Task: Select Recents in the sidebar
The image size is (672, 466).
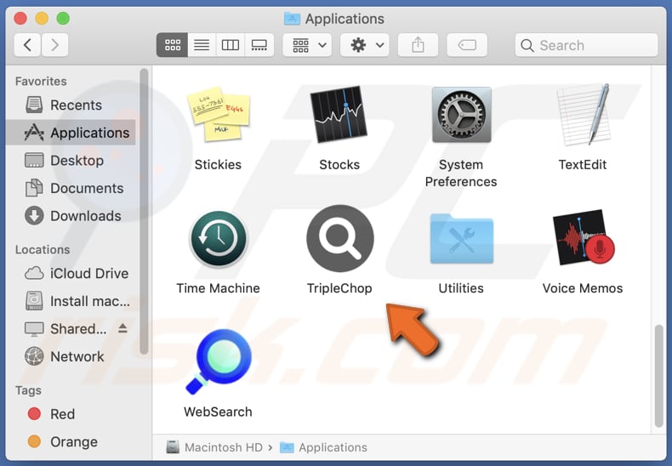Action: click(x=71, y=105)
